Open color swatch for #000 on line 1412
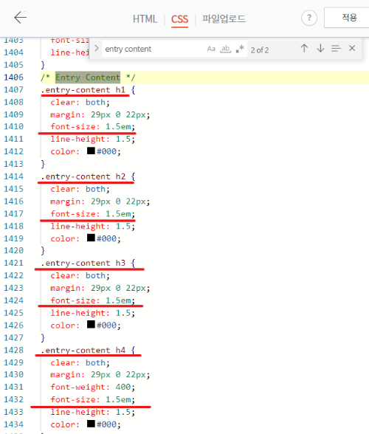The image size is (369, 434). pyautogui.click(x=91, y=151)
